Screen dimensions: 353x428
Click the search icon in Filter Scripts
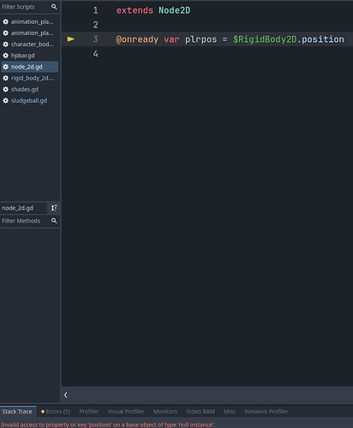pyautogui.click(x=54, y=7)
